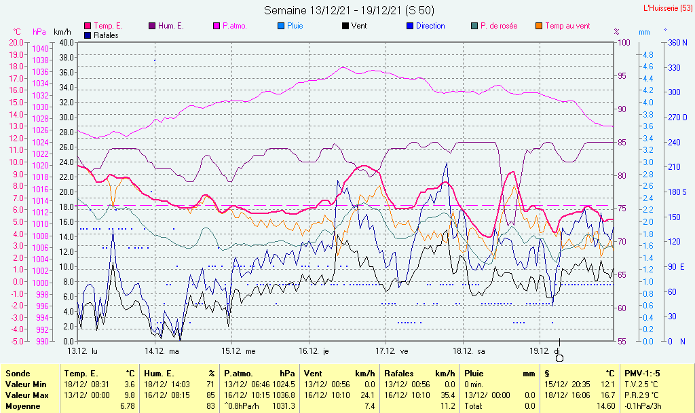Click the average wind value '7.4'
The image size is (695, 413).
point(370,406)
